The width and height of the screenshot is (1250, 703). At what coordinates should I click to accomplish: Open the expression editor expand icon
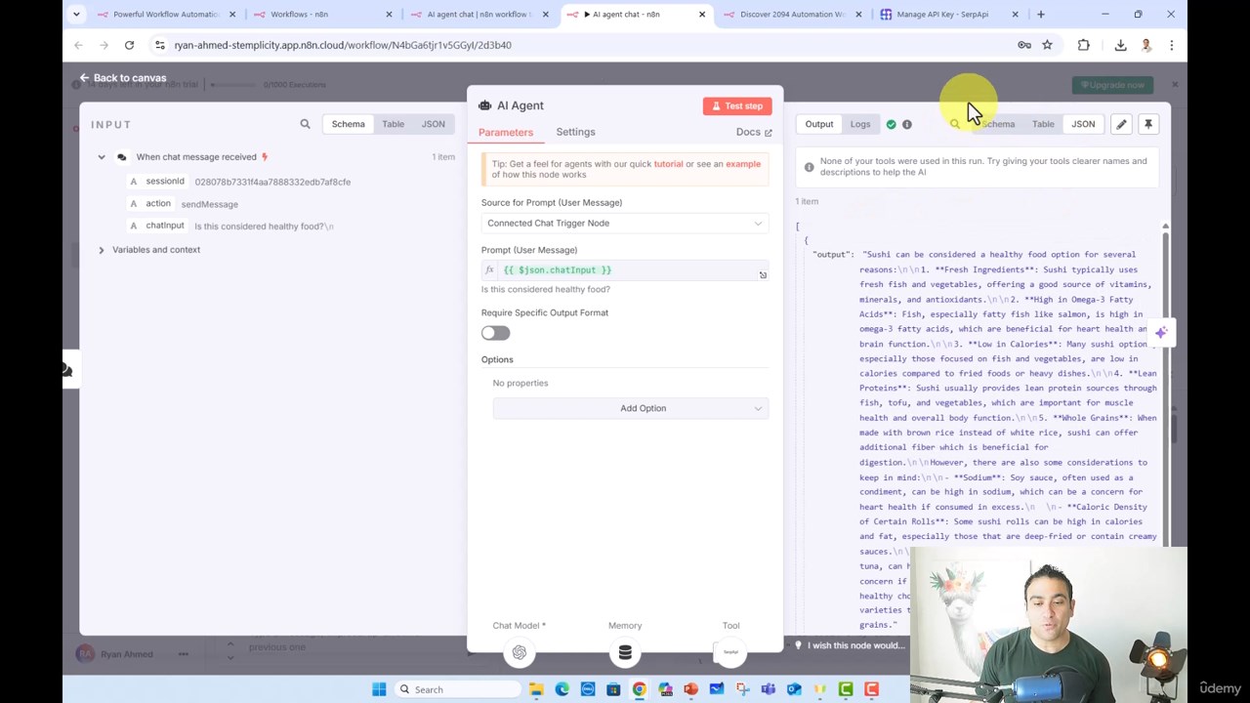click(763, 275)
